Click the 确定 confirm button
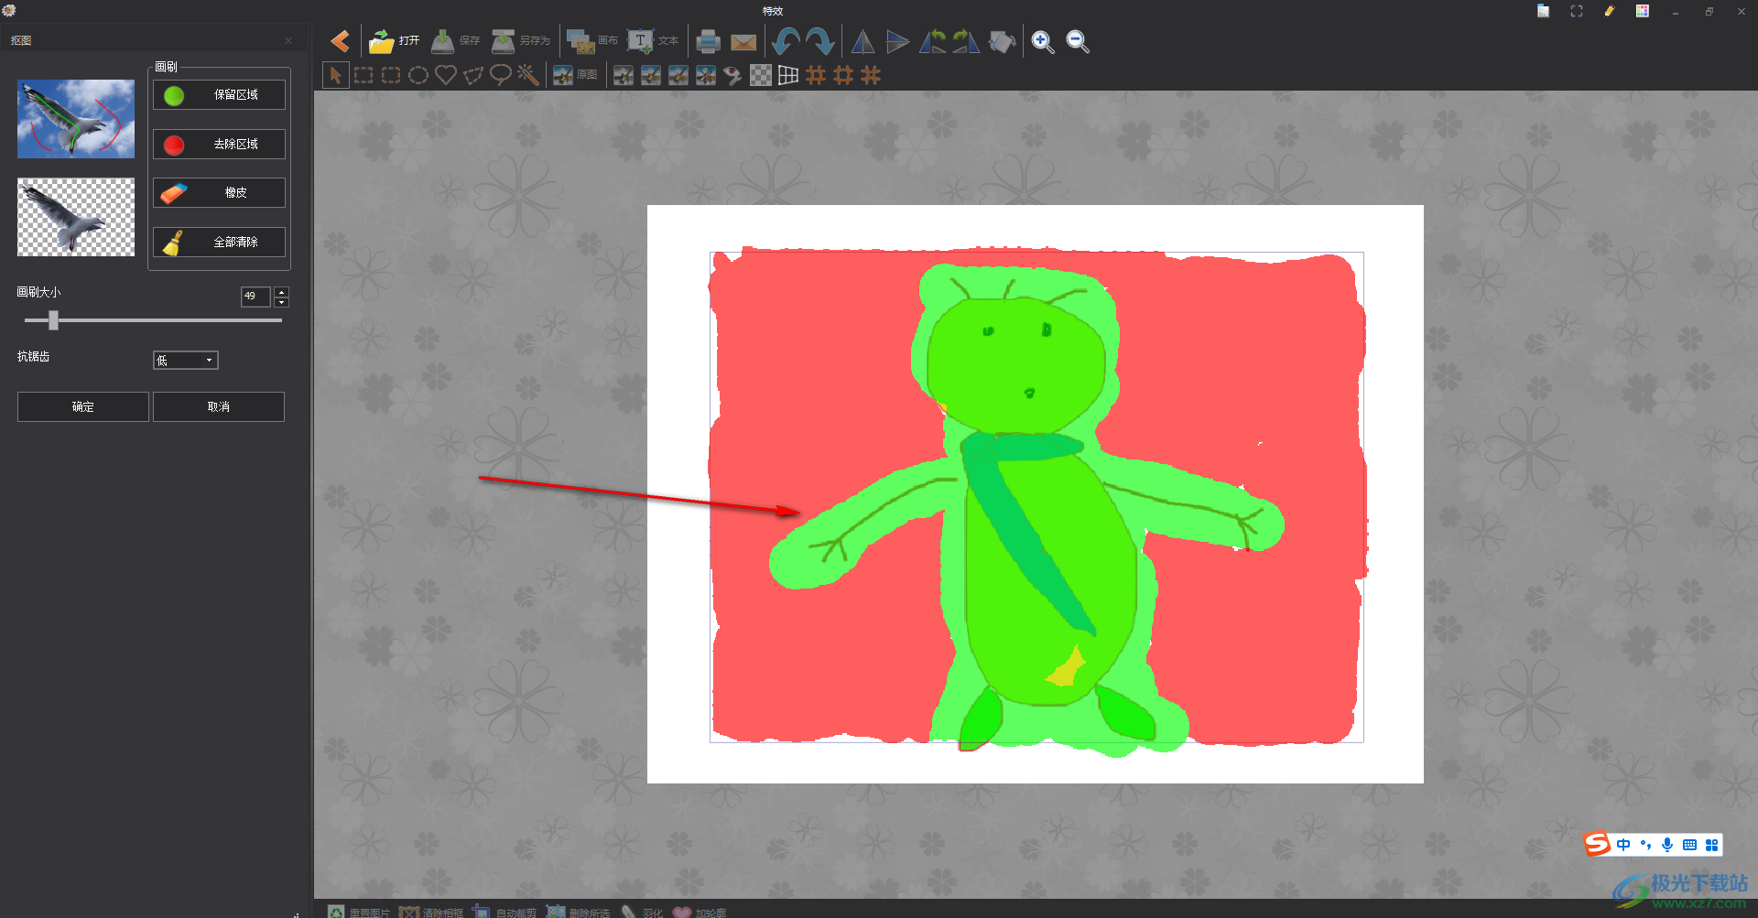1758x918 pixels. click(83, 407)
